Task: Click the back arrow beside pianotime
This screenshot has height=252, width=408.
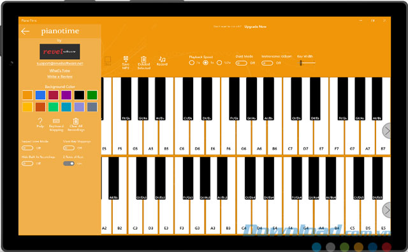Action: click(x=25, y=31)
